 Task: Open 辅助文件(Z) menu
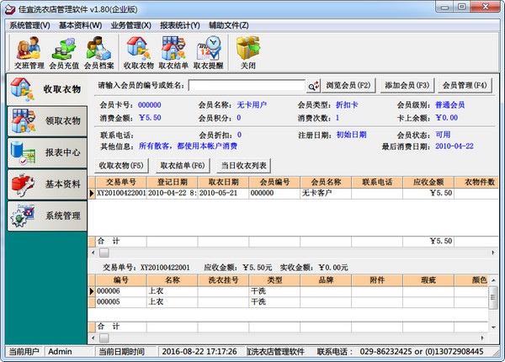(229, 25)
